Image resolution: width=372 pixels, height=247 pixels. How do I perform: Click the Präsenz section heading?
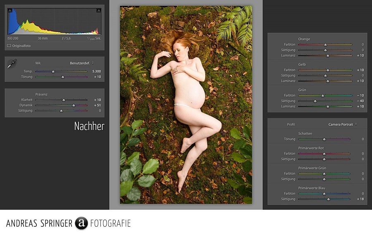(41, 94)
